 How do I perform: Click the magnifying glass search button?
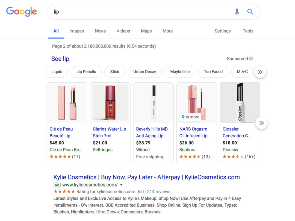250,12
